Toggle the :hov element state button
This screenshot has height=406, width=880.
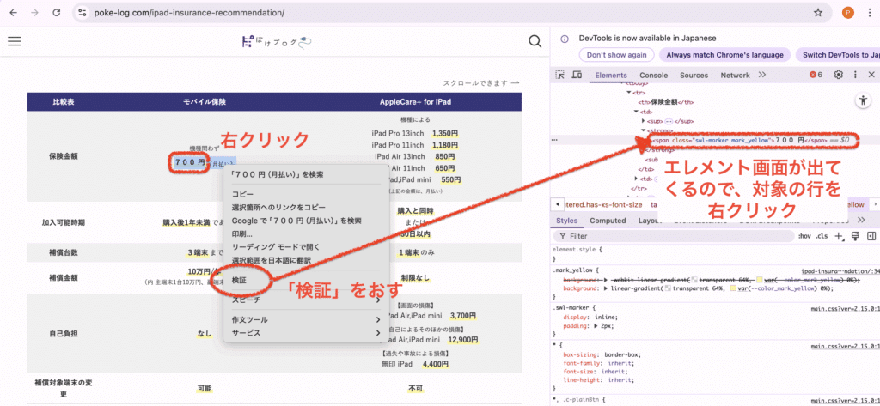(805, 236)
